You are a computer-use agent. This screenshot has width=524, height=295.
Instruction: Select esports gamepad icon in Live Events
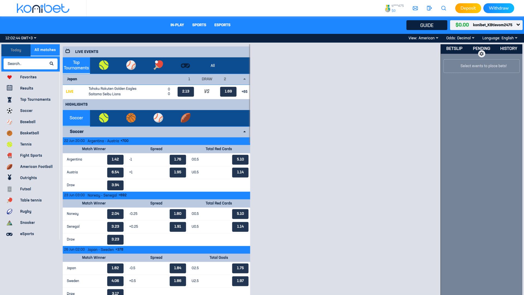click(x=185, y=66)
